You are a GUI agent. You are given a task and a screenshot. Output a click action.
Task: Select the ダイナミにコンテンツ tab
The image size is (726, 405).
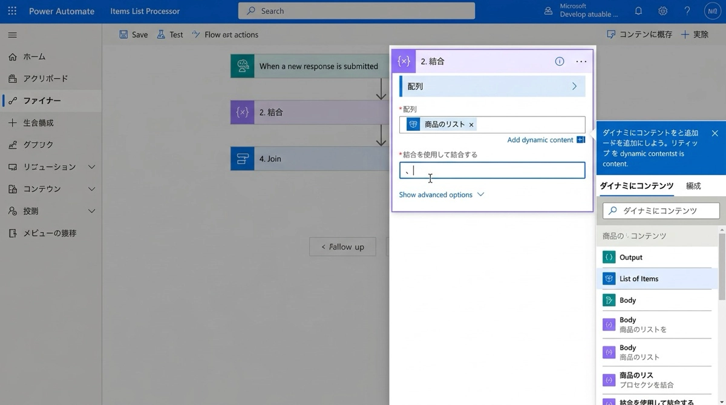636,186
